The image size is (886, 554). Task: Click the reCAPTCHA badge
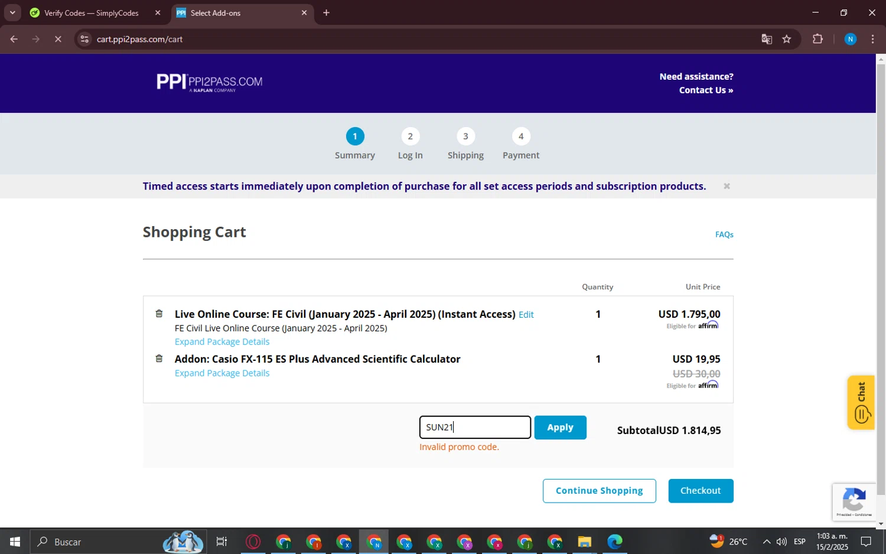click(x=854, y=502)
